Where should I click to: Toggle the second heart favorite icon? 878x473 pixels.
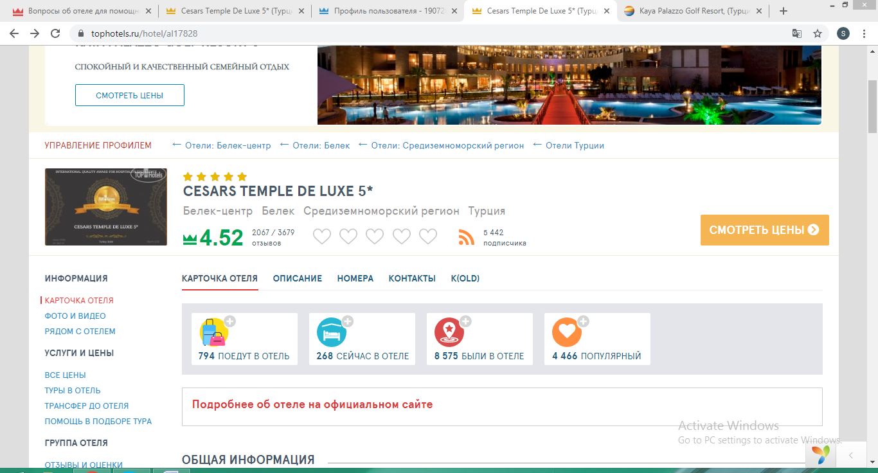tap(348, 236)
